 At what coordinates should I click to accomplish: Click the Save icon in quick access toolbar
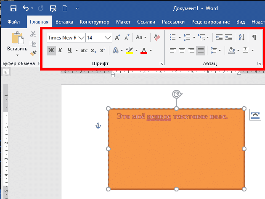[x=13, y=8]
